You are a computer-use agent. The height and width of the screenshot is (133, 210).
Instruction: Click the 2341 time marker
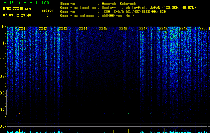(x=23, y=29)
